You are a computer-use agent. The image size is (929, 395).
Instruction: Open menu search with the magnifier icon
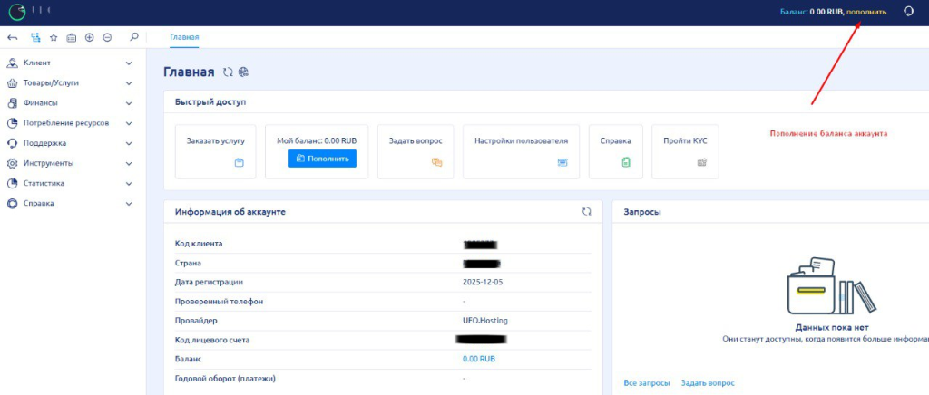(134, 38)
